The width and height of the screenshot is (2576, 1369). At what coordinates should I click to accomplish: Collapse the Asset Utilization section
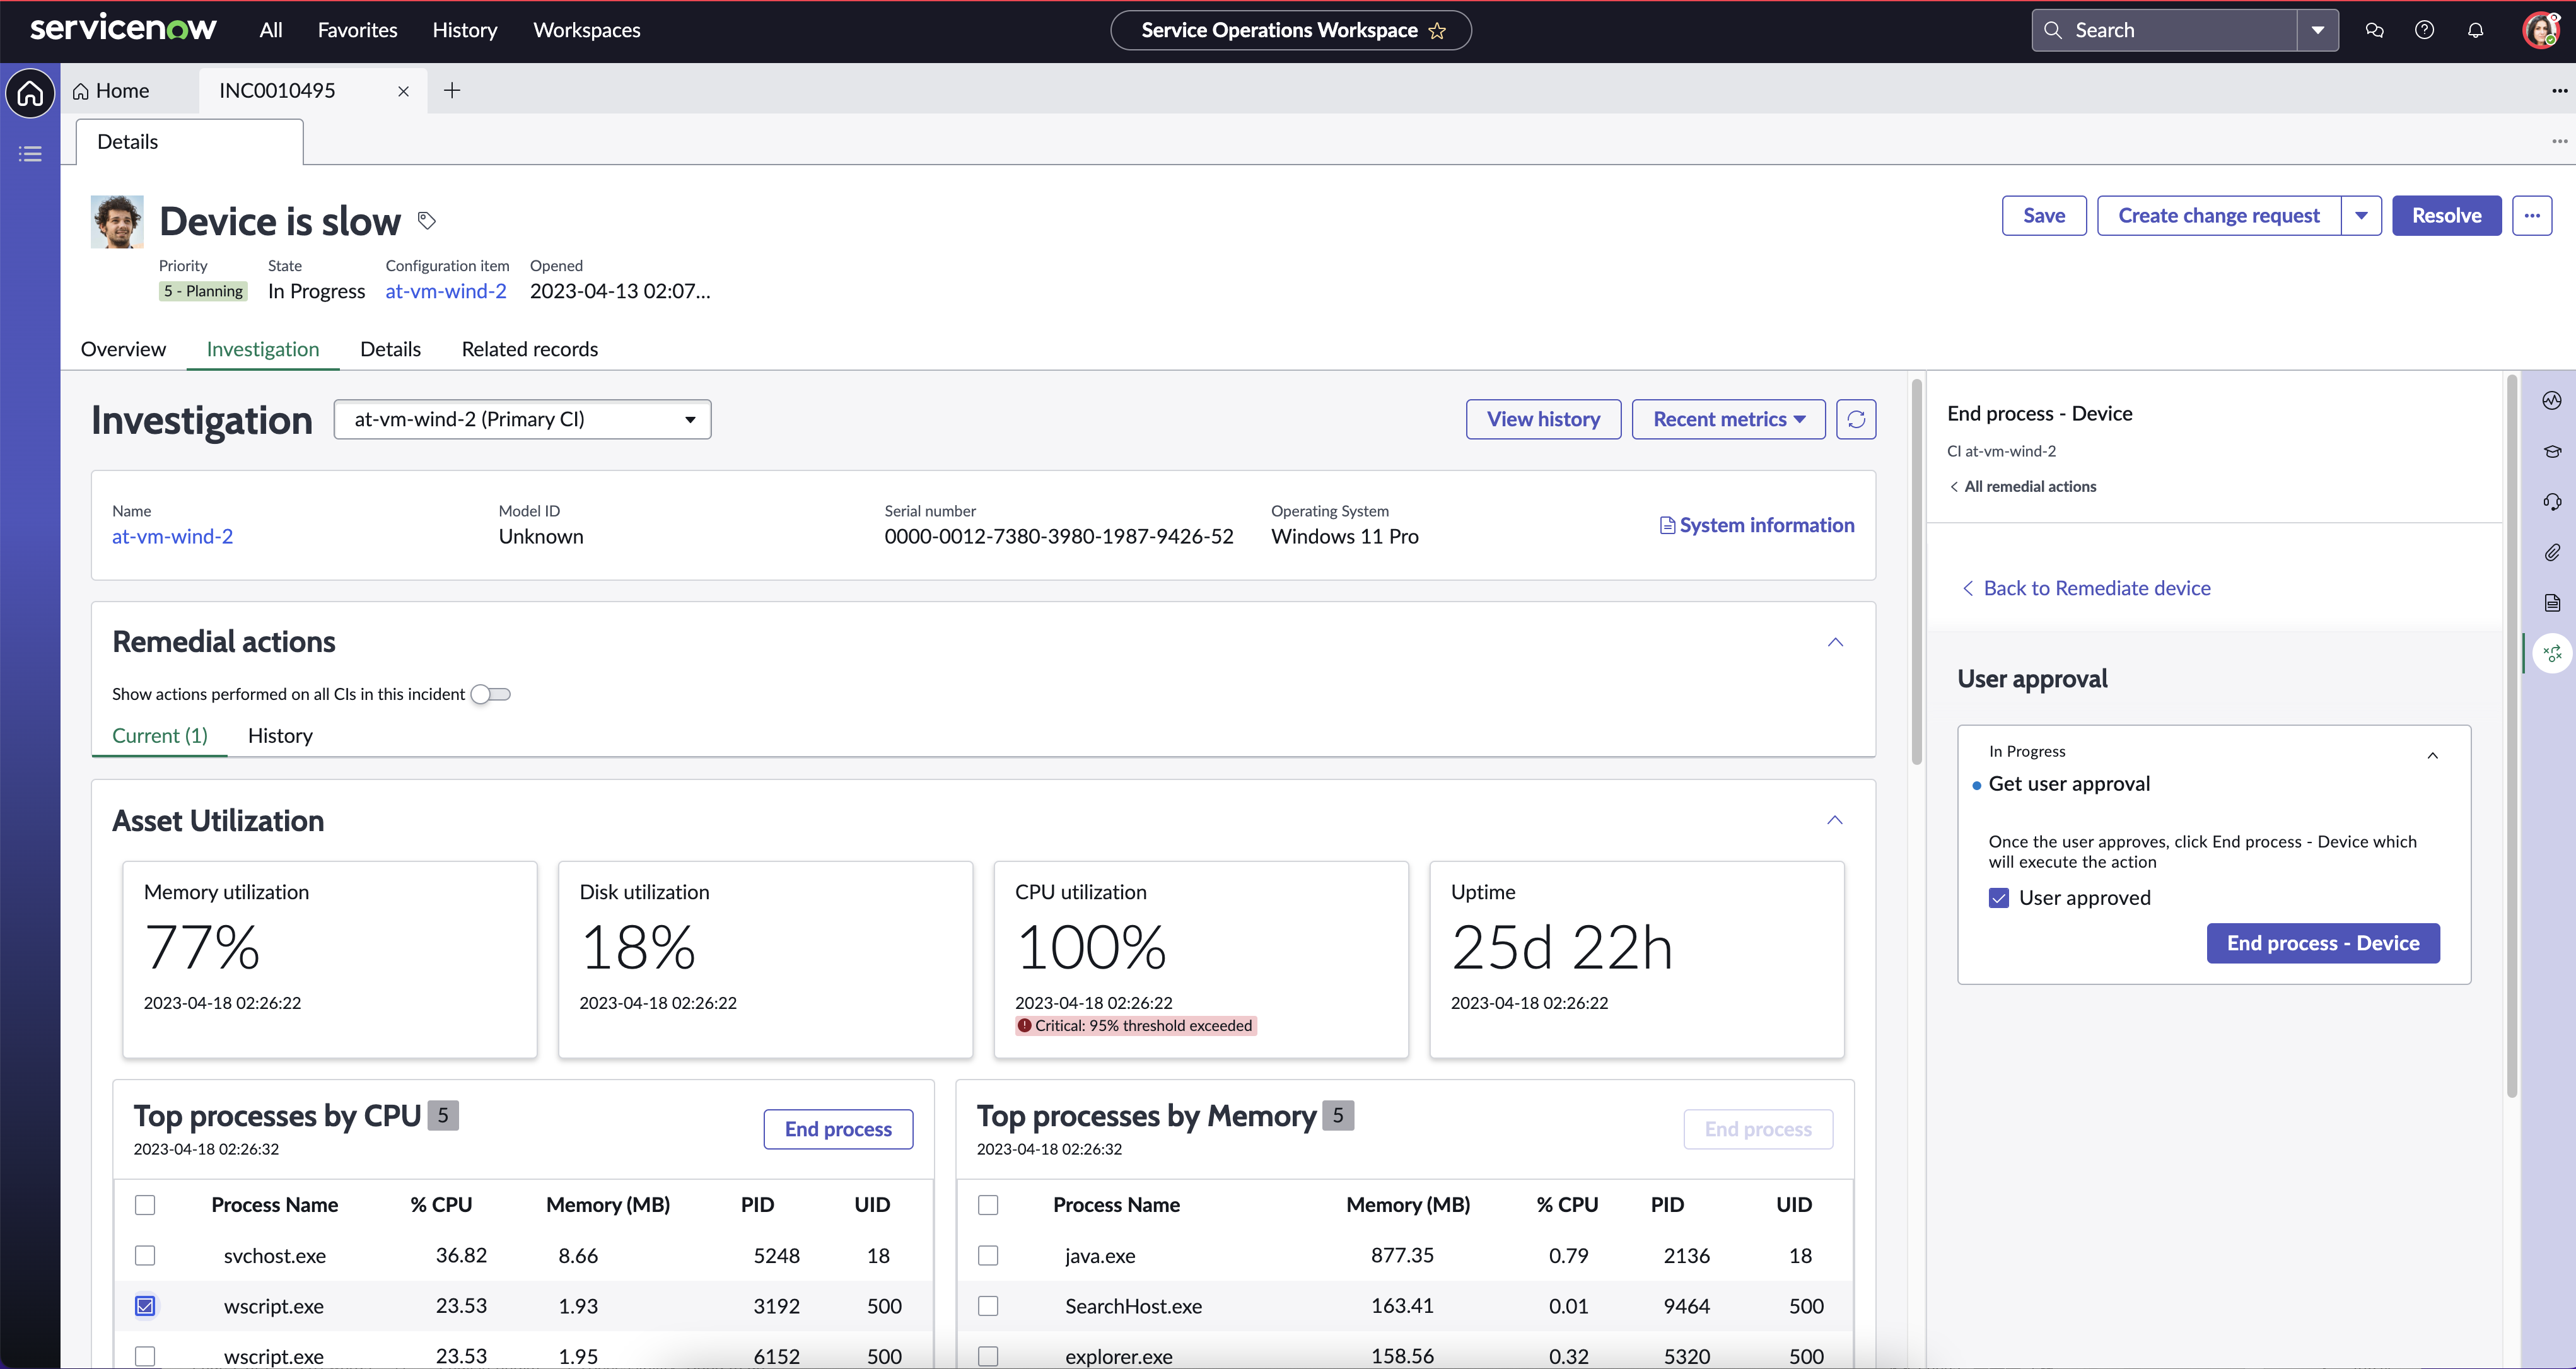click(x=1835, y=820)
